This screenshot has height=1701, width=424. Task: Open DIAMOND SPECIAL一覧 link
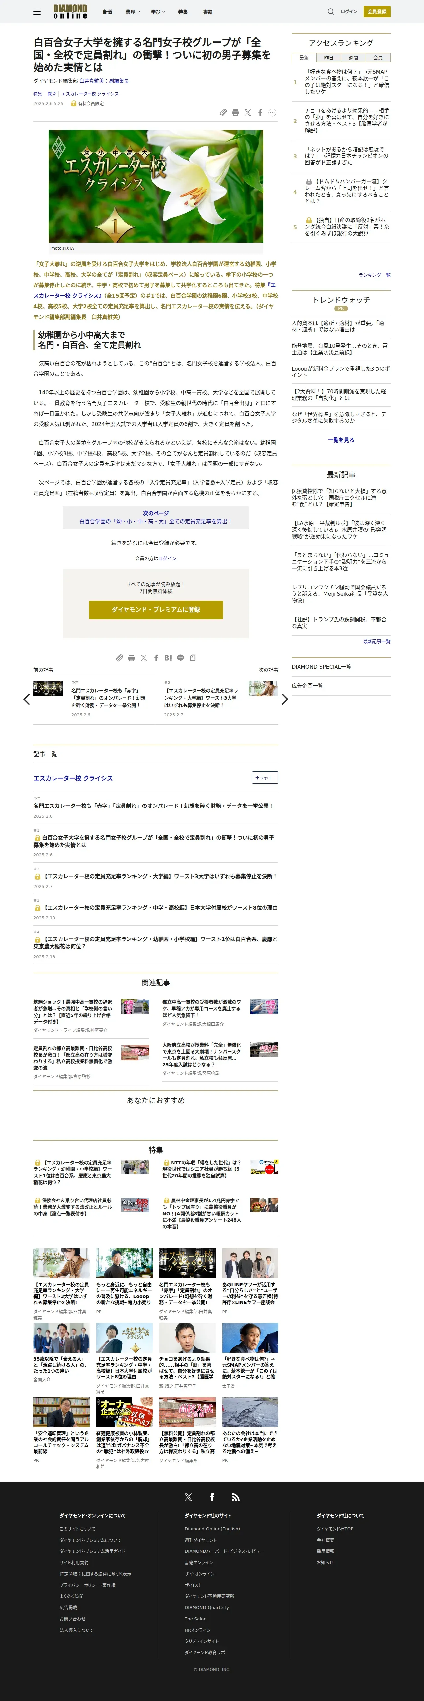coord(322,666)
